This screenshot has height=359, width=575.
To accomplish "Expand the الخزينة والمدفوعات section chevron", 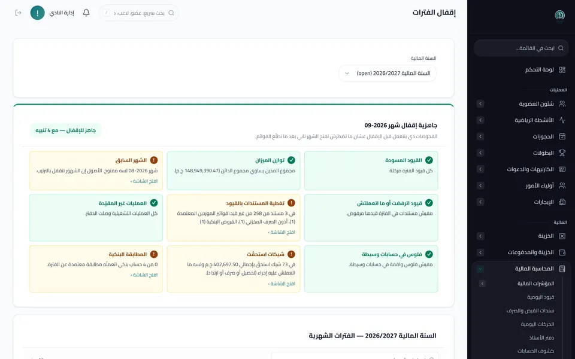I will coord(480,252).
